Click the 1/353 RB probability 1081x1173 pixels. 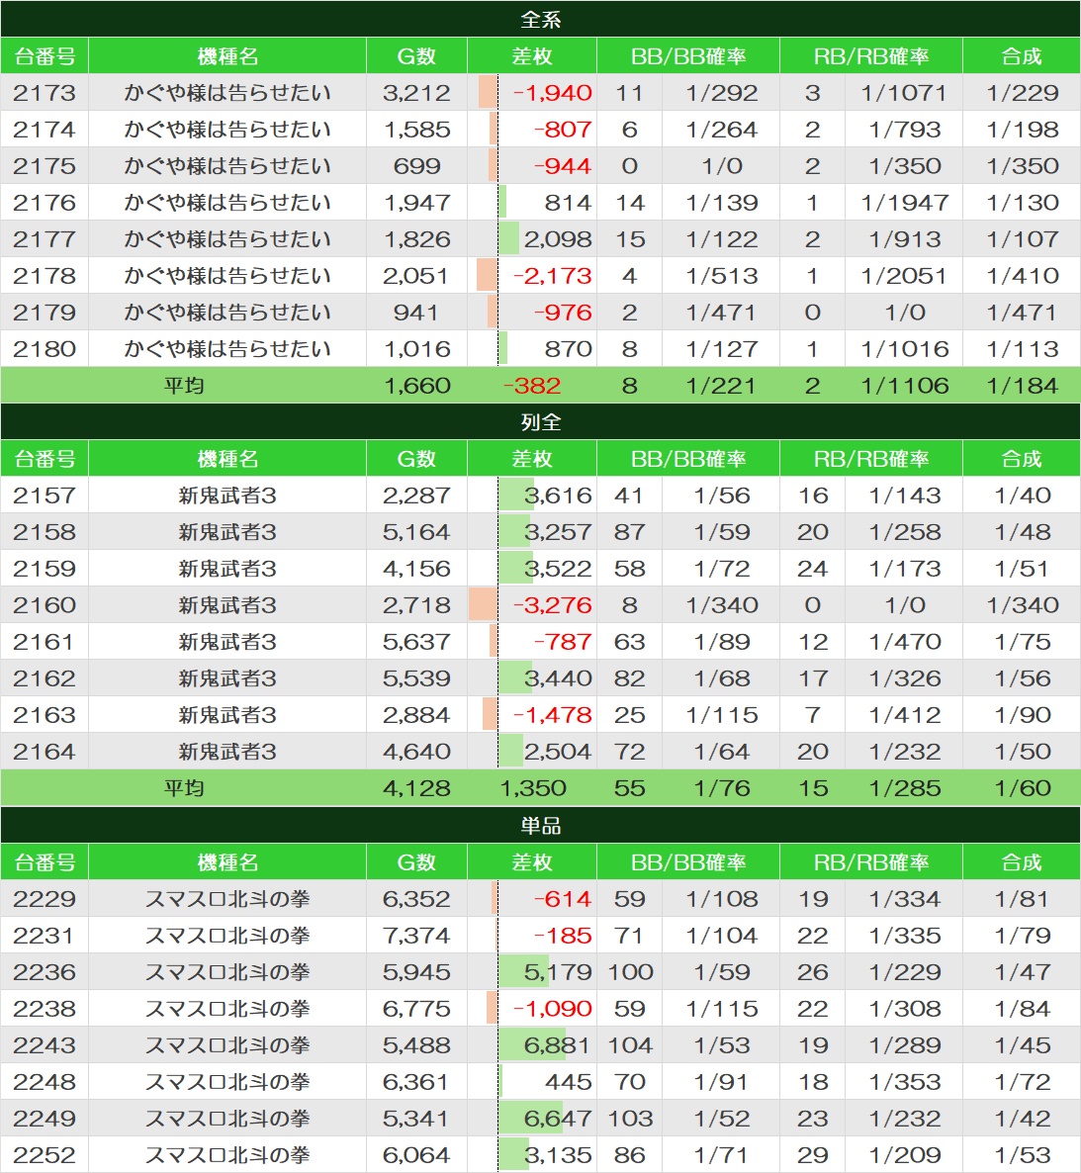point(904,1082)
